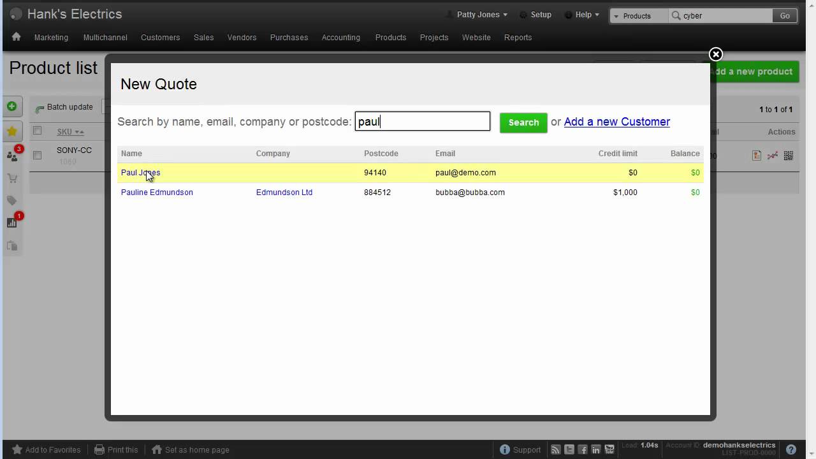Open the reports chart sidebar icon

(x=12, y=222)
